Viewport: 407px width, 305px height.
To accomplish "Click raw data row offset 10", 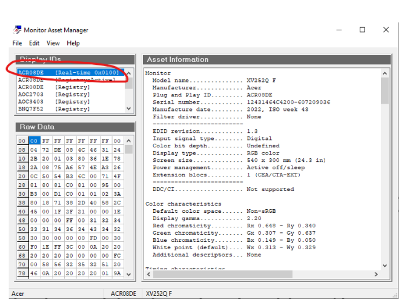I will [22, 159].
